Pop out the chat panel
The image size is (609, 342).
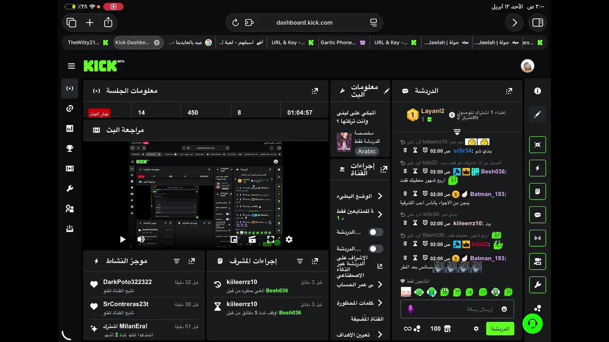(x=509, y=91)
